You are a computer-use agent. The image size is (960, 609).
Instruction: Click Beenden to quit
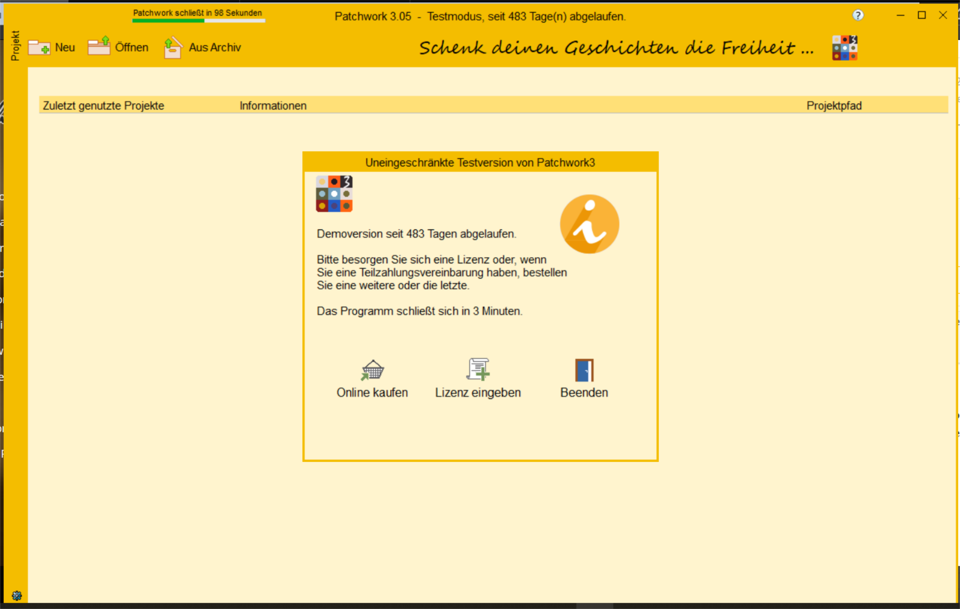(x=584, y=393)
